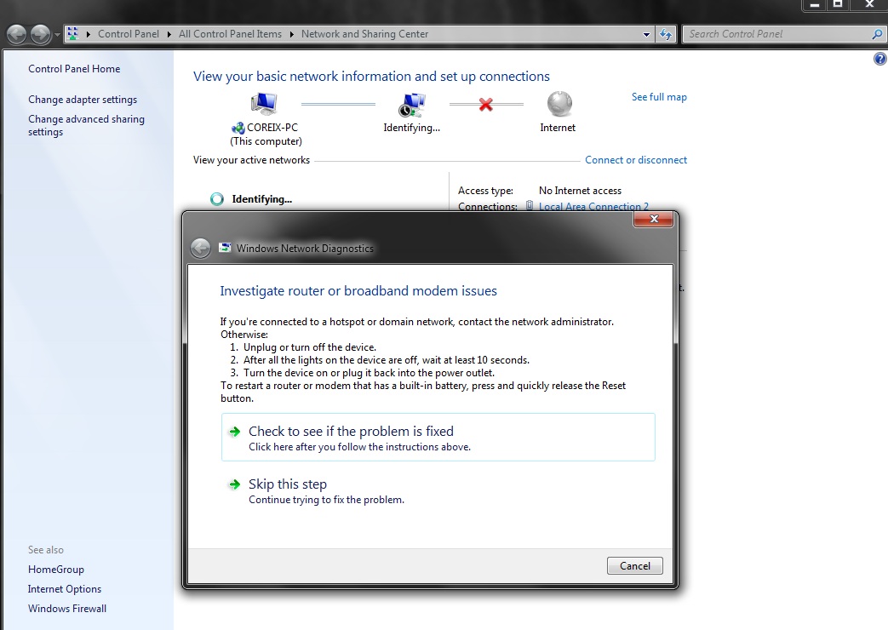Minimize the Control Panel window
The width and height of the screenshot is (888, 630).
pos(815,5)
